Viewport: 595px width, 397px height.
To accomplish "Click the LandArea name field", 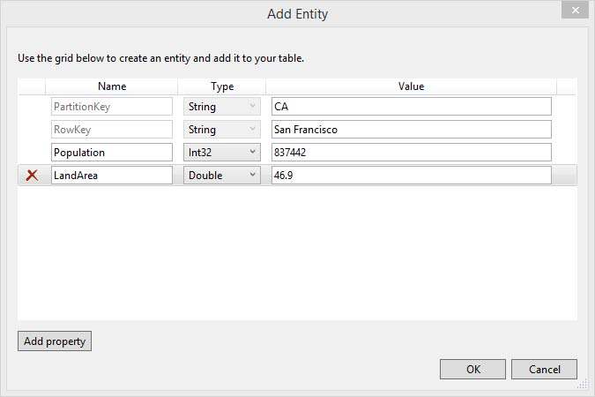I will coord(111,176).
